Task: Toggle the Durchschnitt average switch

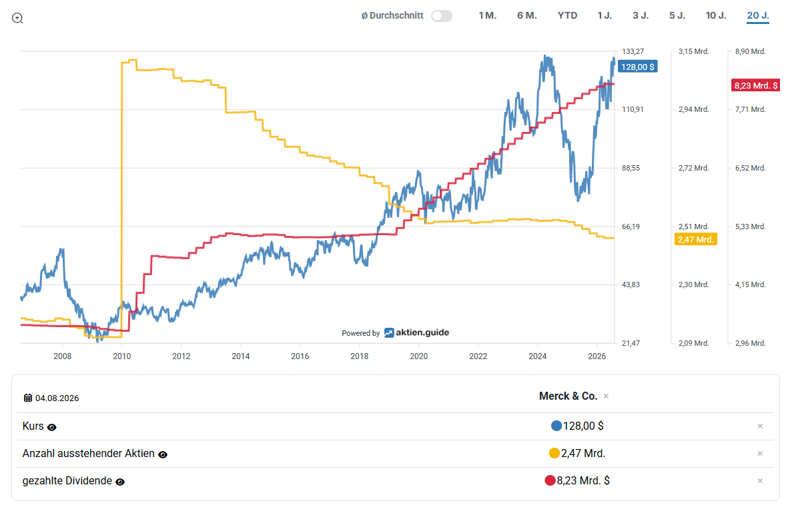Action: [442, 16]
